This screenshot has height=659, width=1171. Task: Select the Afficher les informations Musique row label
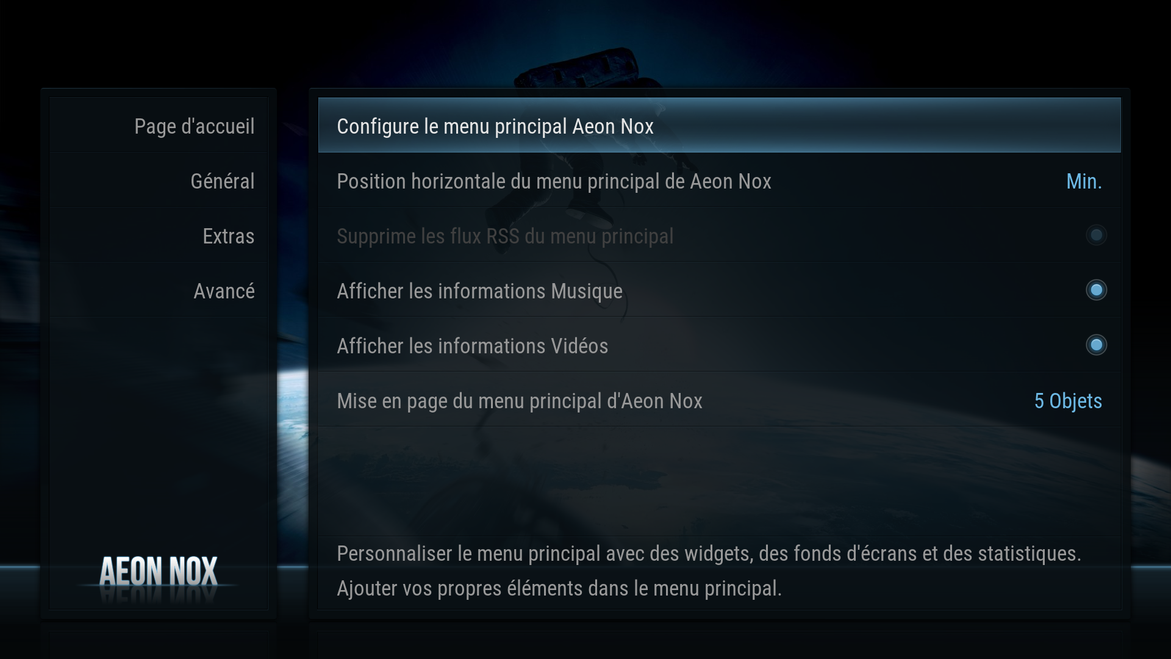(x=479, y=292)
